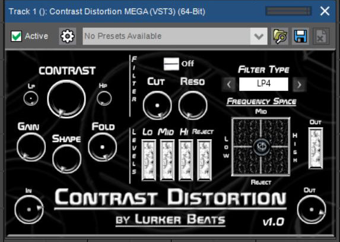Expand the preset list arrow

pyautogui.click(x=259, y=36)
